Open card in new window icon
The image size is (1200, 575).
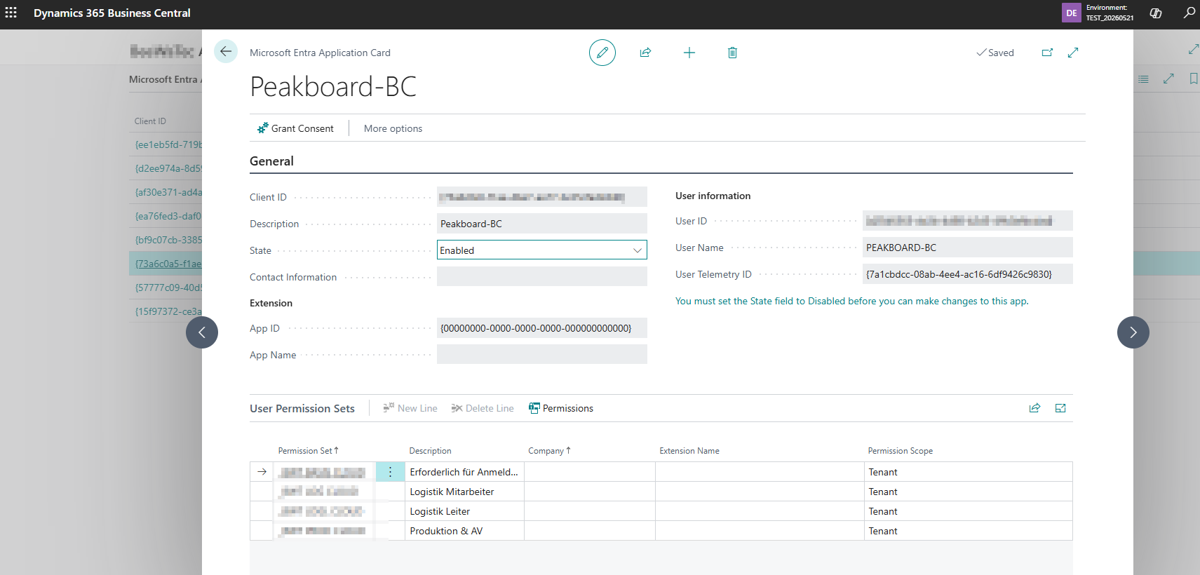[1047, 53]
